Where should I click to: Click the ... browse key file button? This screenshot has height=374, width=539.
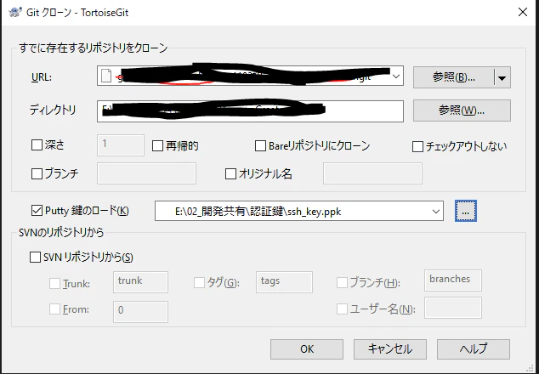[x=465, y=211]
